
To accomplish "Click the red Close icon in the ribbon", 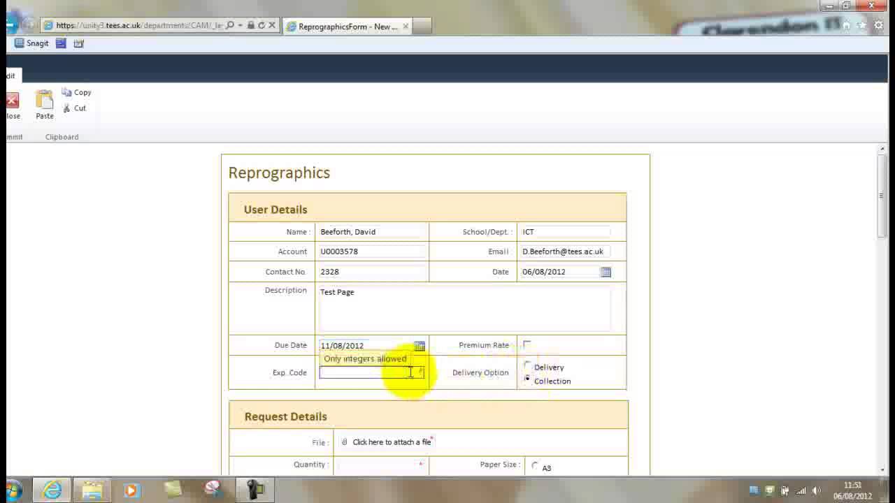I will (12, 101).
